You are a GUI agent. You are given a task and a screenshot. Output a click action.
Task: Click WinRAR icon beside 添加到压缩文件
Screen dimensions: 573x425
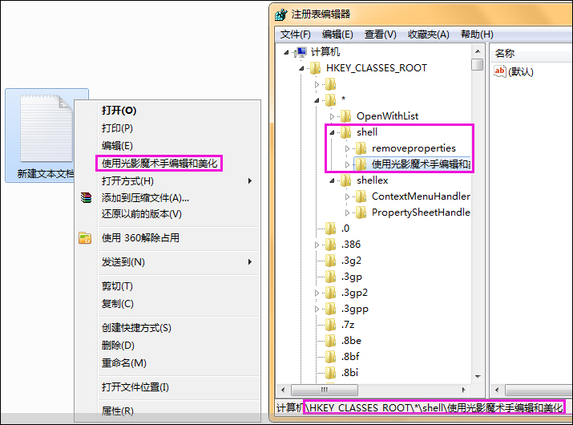click(x=86, y=197)
